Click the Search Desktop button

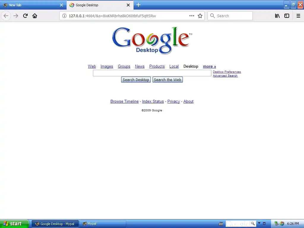[x=136, y=80]
